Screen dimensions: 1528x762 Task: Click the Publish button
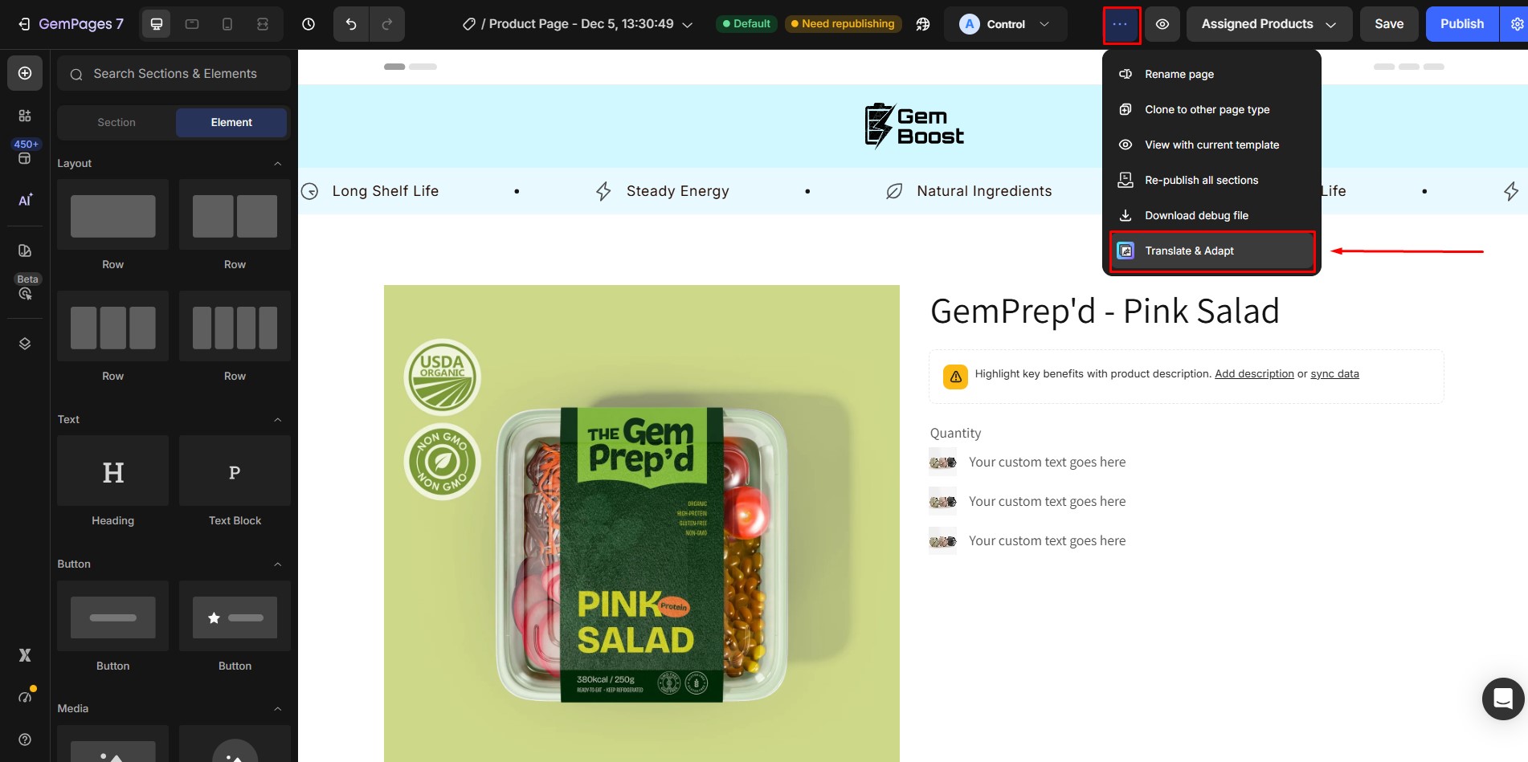coord(1461,24)
